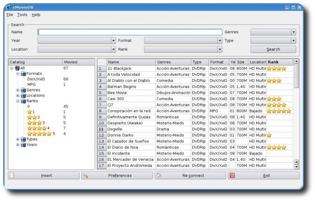Screen dimensions: 315x201
Task: Click the Formats folder icon in catalog
Action: pos(24,74)
